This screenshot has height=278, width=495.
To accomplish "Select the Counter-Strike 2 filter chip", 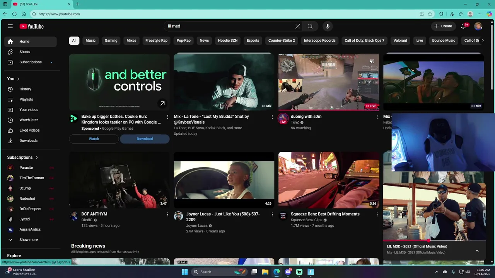I will coord(282,41).
